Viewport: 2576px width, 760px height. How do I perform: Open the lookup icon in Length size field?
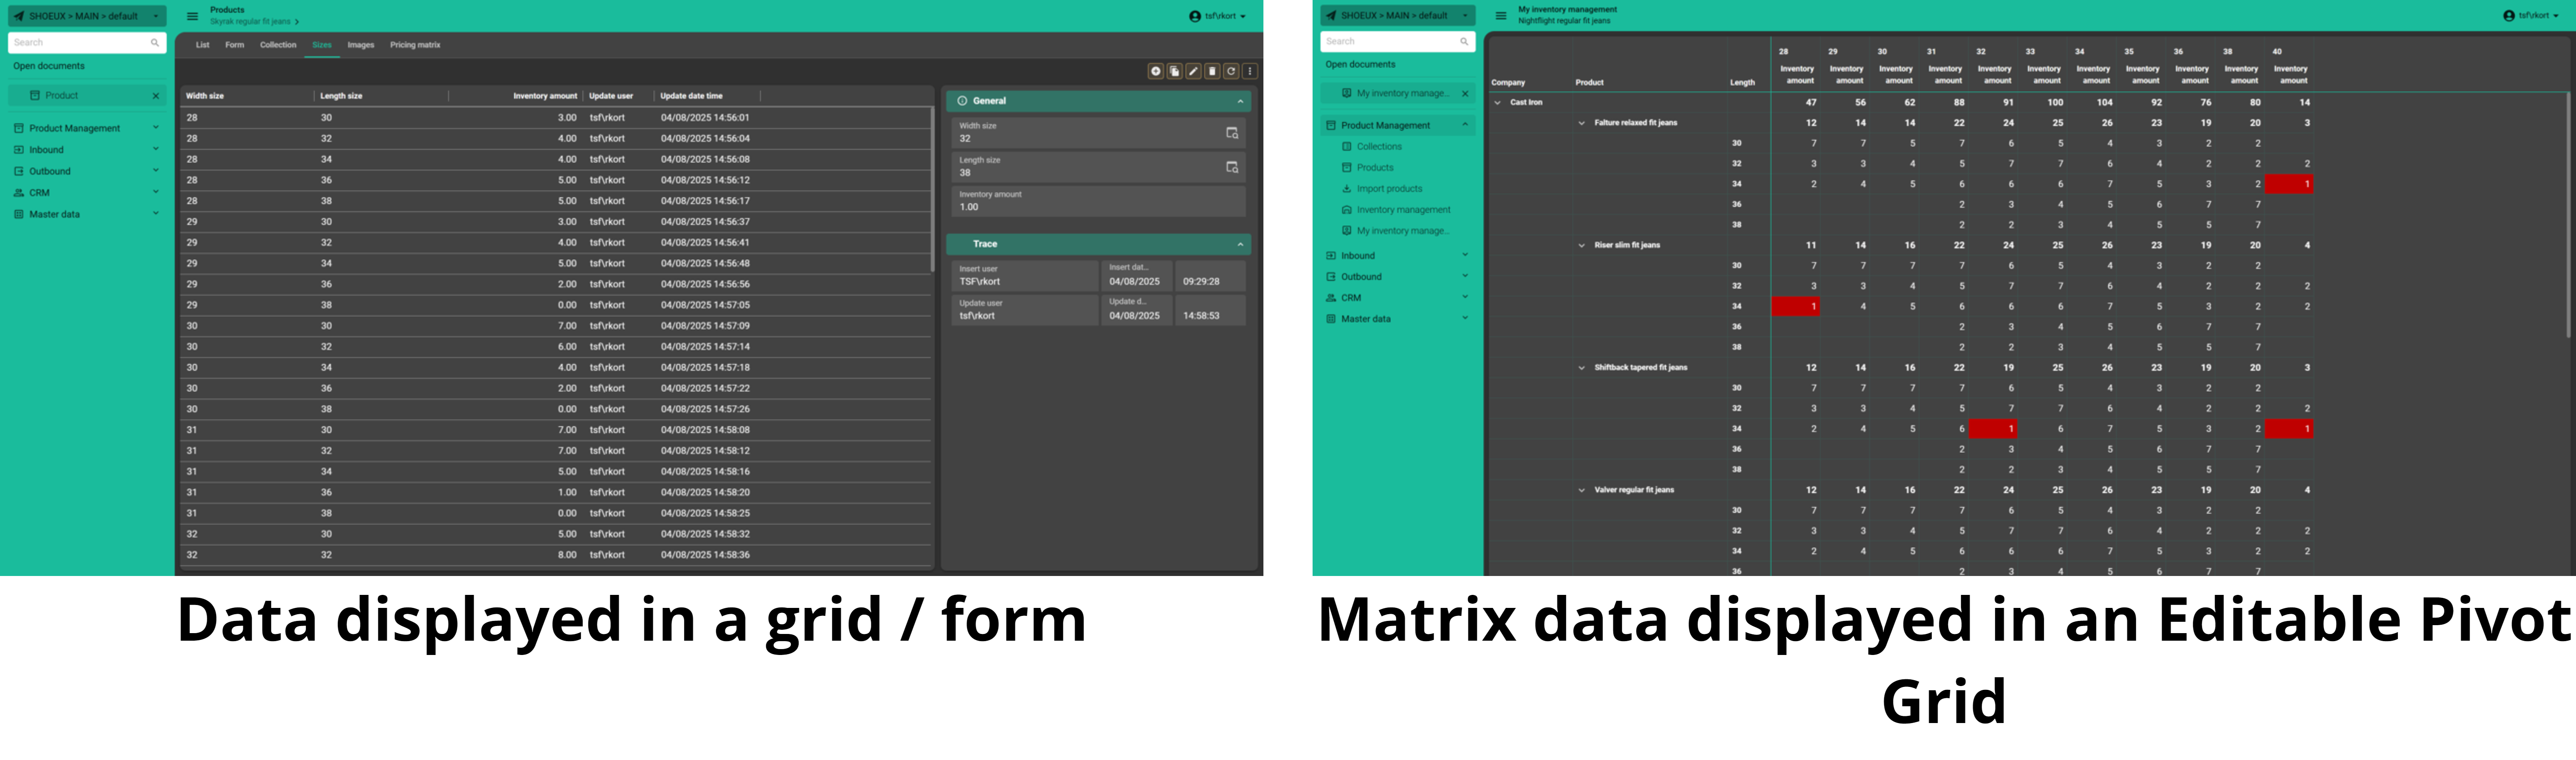coord(1232,167)
